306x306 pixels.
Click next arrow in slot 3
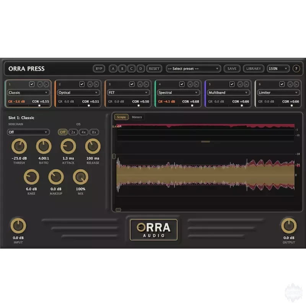pyautogui.click(x=146, y=84)
